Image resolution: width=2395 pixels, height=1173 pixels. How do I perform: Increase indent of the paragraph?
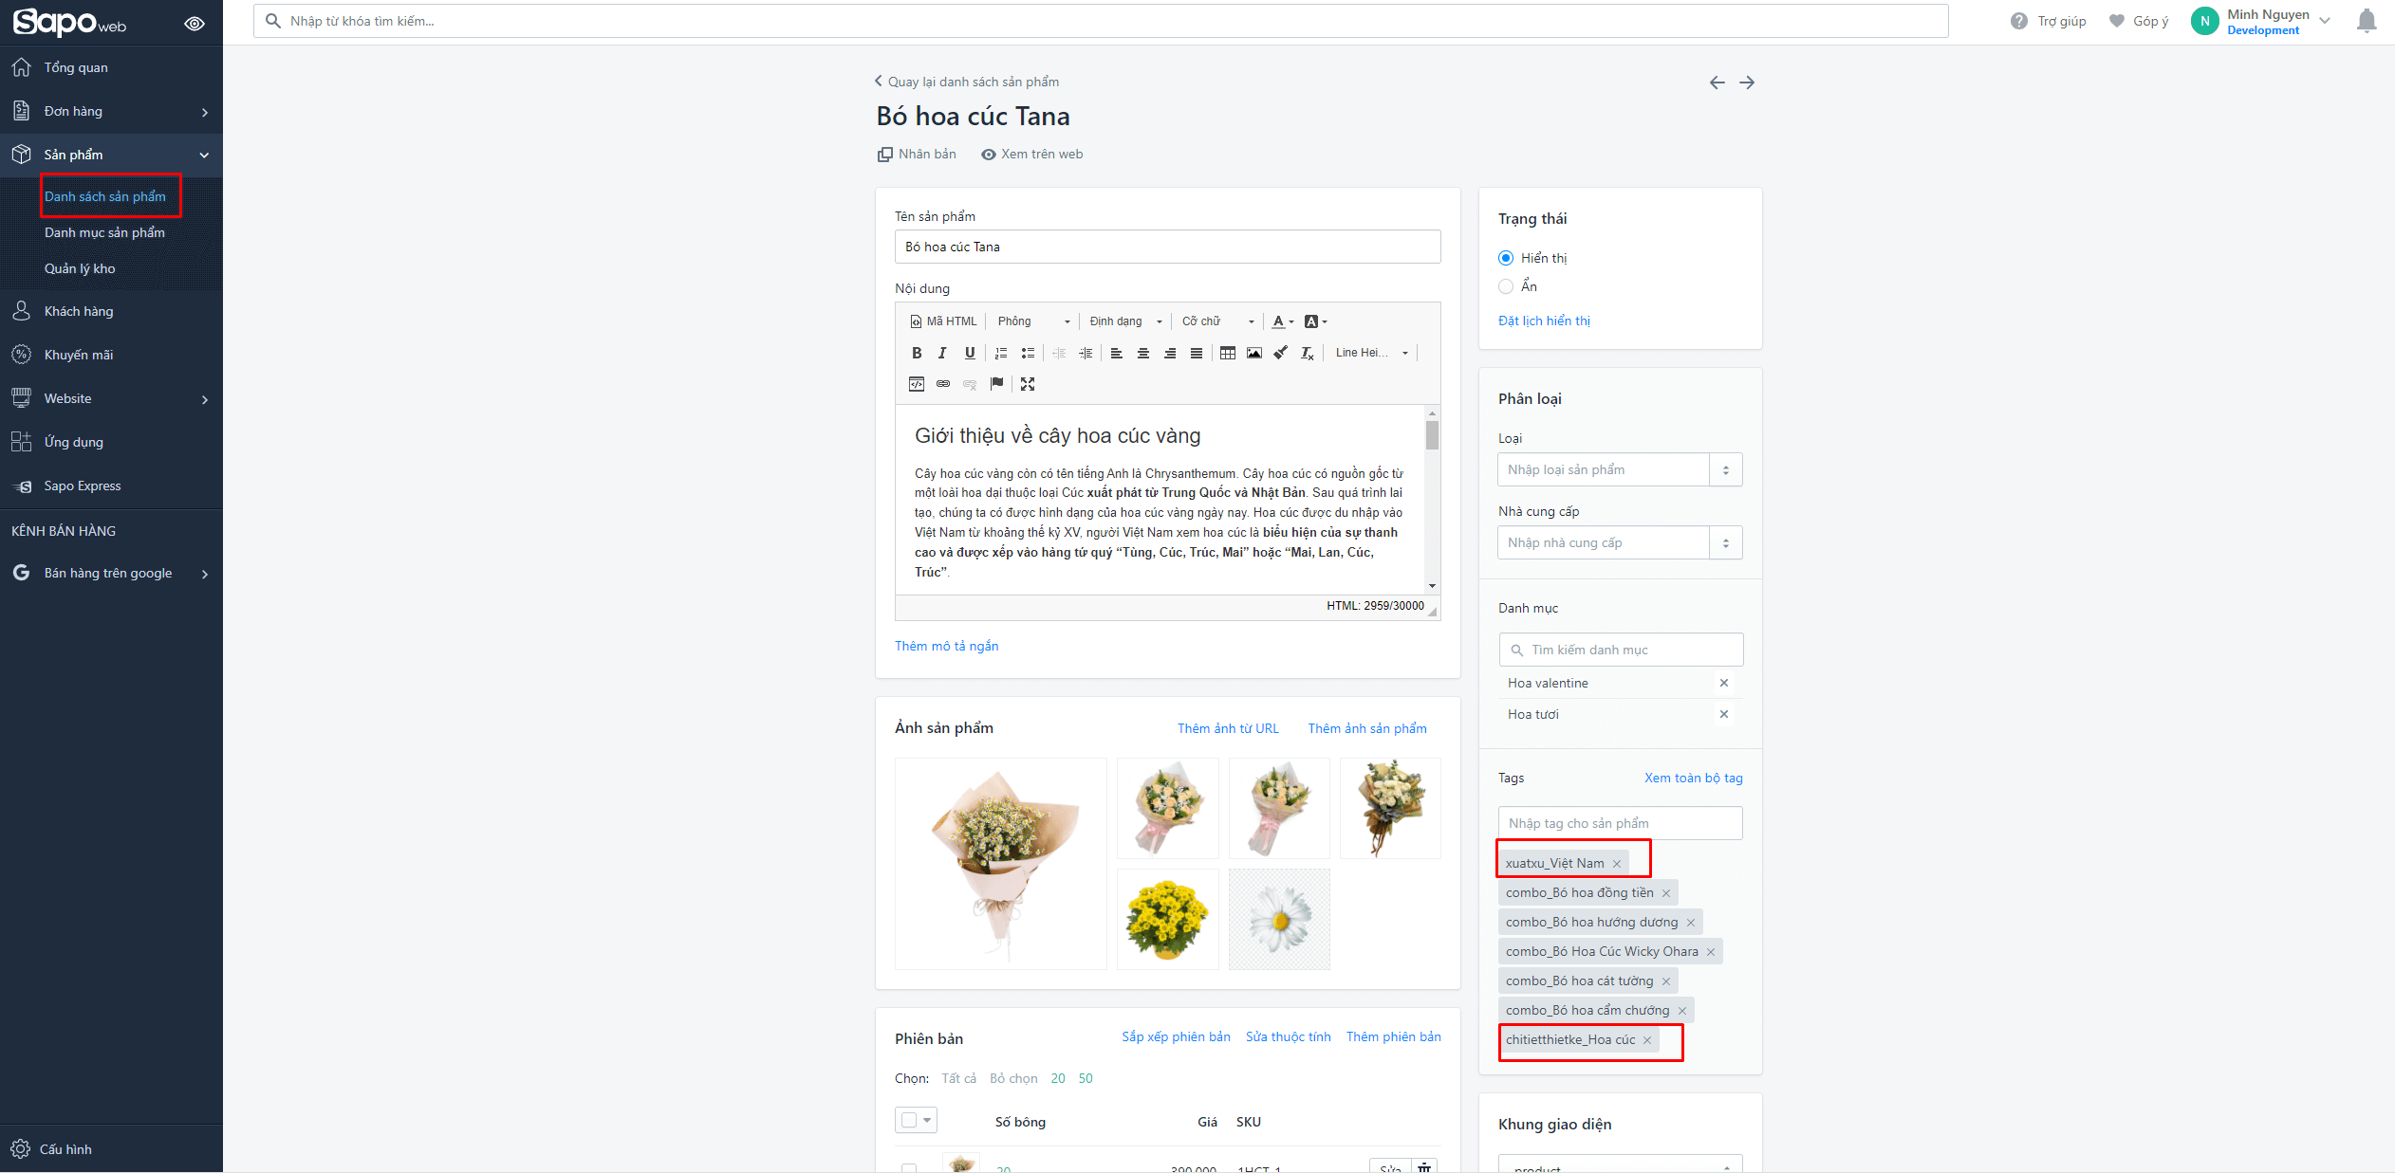(x=1086, y=353)
